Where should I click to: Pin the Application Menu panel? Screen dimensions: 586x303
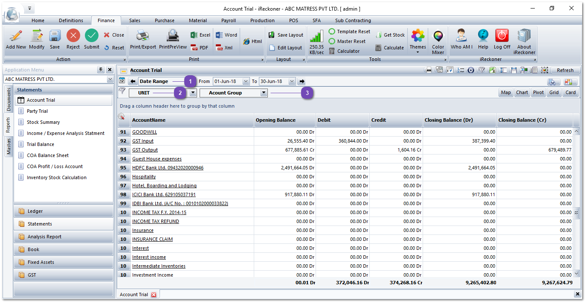pyautogui.click(x=101, y=70)
